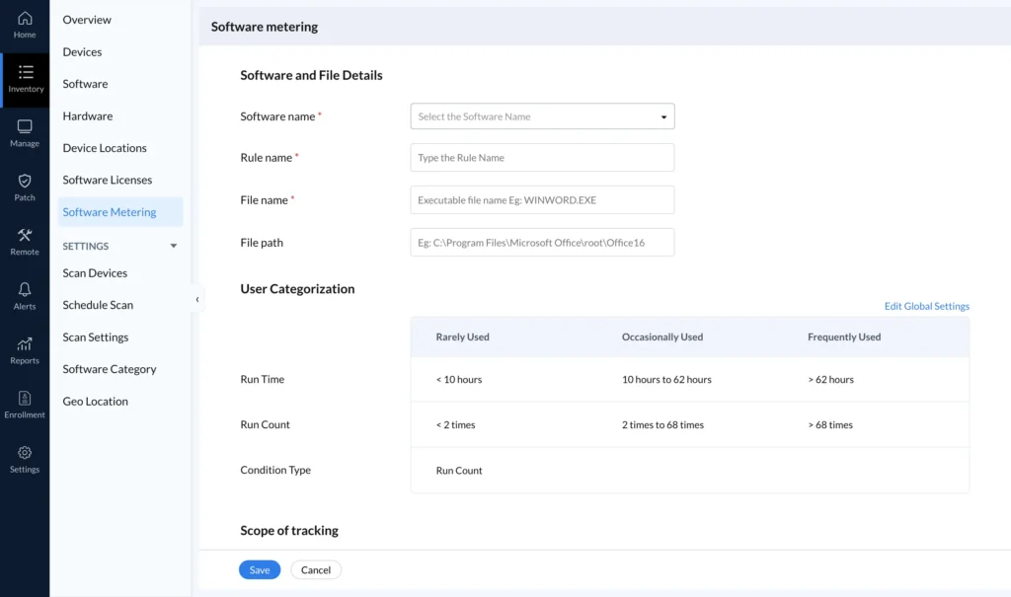Open the Hardware menu item

click(88, 116)
